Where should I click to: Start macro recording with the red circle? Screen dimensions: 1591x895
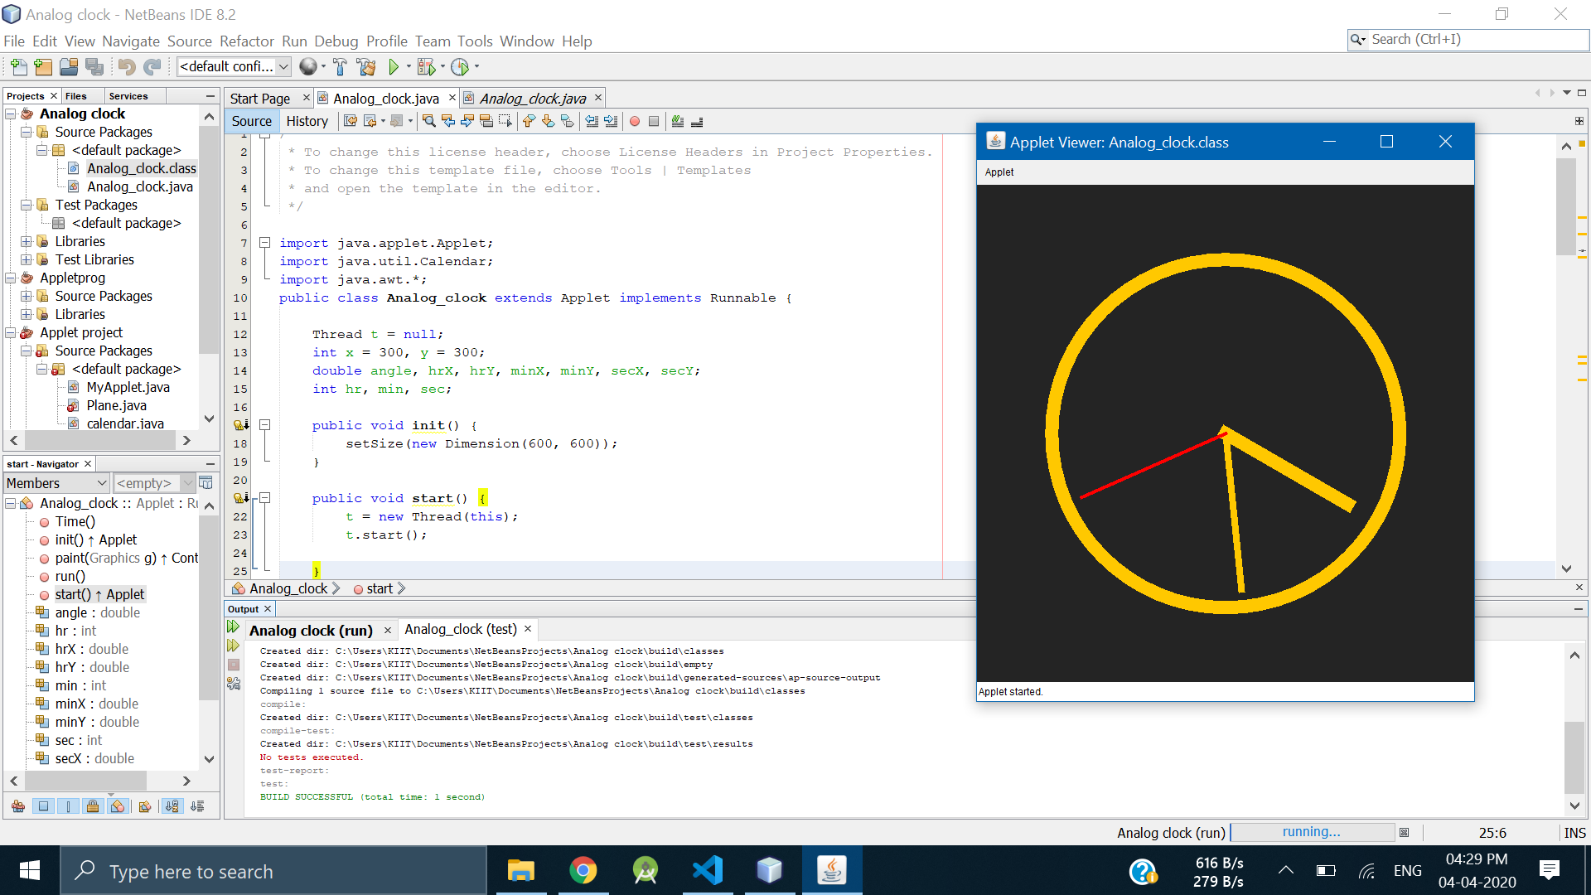tap(635, 122)
